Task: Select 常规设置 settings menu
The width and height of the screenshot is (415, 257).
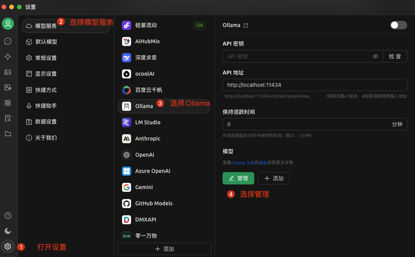Action: click(x=66, y=58)
